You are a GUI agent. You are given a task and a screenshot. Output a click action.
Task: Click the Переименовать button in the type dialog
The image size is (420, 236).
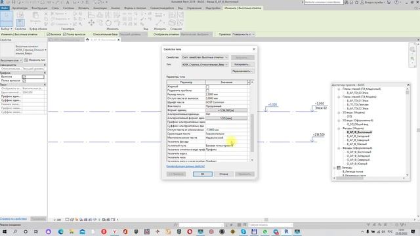pos(243,71)
